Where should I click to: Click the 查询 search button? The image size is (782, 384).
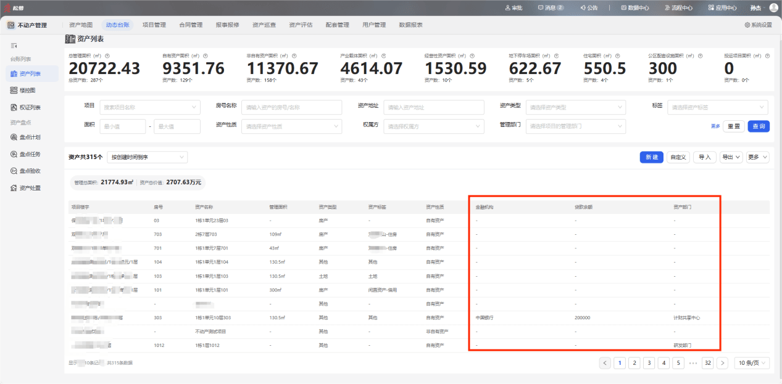coord(759,126)
